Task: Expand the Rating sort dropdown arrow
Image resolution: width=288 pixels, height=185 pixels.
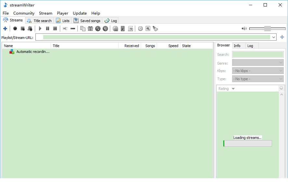Action: coord(233,89)
